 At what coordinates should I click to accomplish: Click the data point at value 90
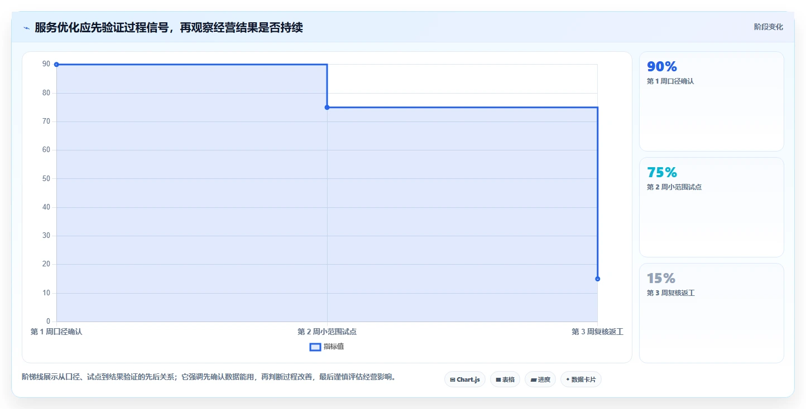click(x=56, y=65)
